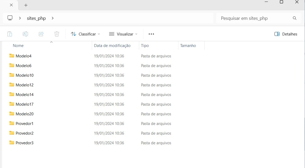
Task: Select the Modelo6 folder name
Action: (x=24, y=65)
